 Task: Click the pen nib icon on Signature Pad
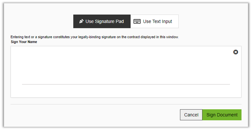click(x=81, y=21)
